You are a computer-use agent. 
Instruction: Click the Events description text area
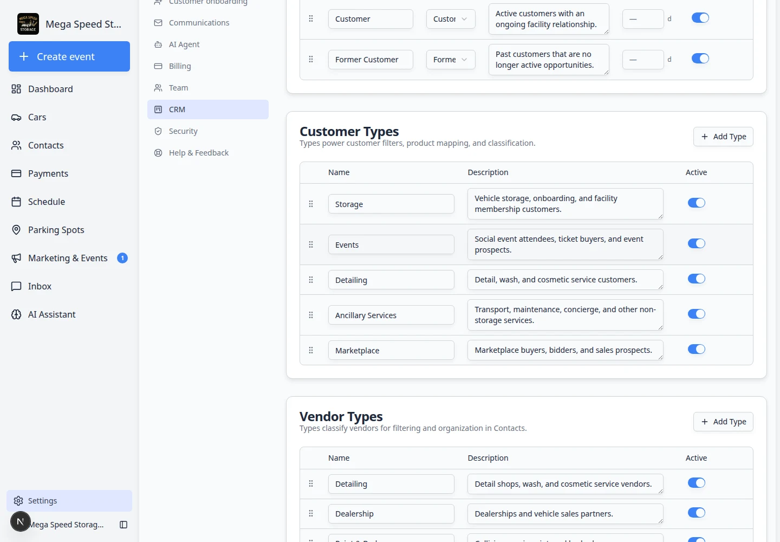tap(565, 244)
